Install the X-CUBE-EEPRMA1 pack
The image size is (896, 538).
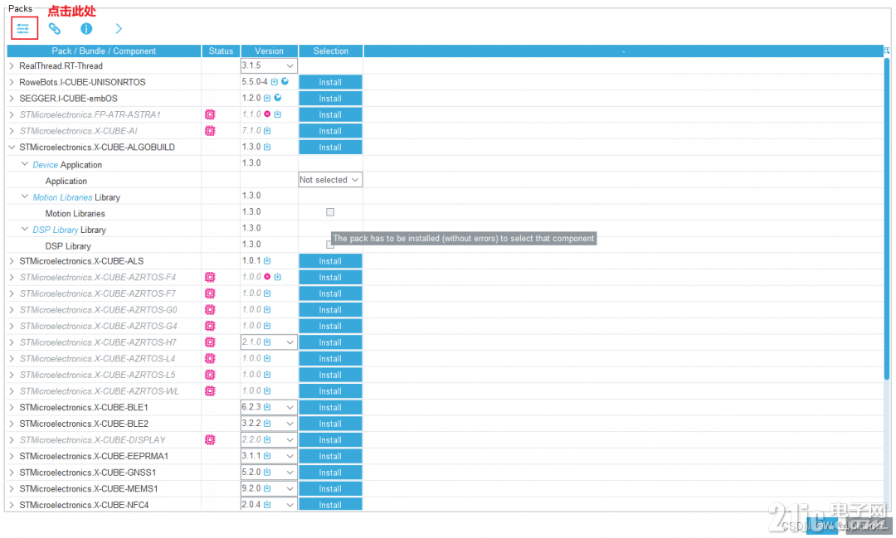330,456
